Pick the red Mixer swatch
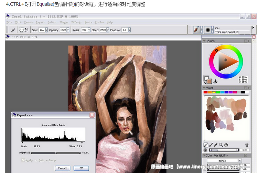Image resolution: width=258 pixels, height=173 pixels. point(205,92)
